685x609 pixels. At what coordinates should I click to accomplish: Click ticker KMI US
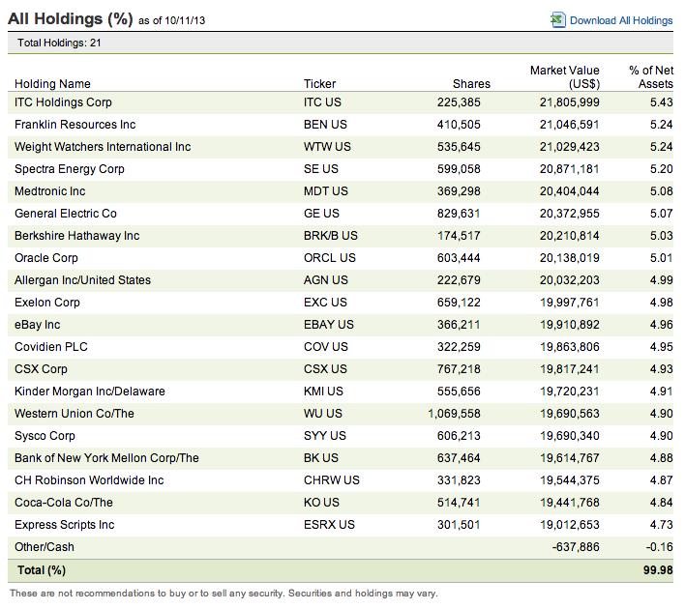click(x=323, y=391)
